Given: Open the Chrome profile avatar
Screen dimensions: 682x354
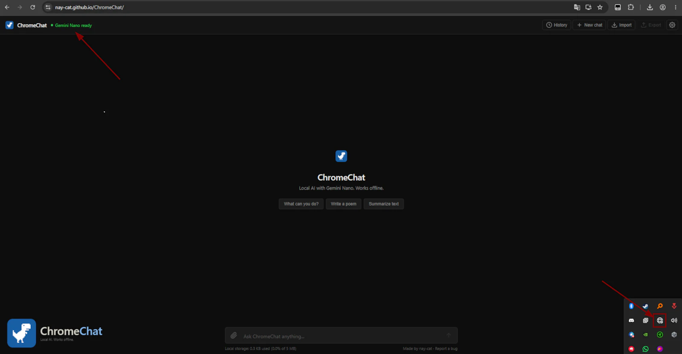Looking at the screenshot, I should pyautogui.click(x=663, y=7).
